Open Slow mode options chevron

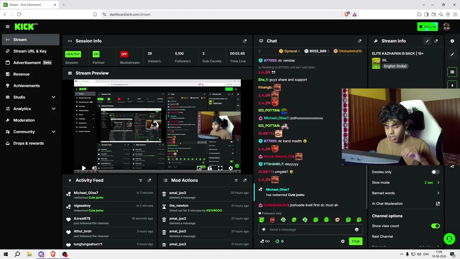[x=438, y=182]
